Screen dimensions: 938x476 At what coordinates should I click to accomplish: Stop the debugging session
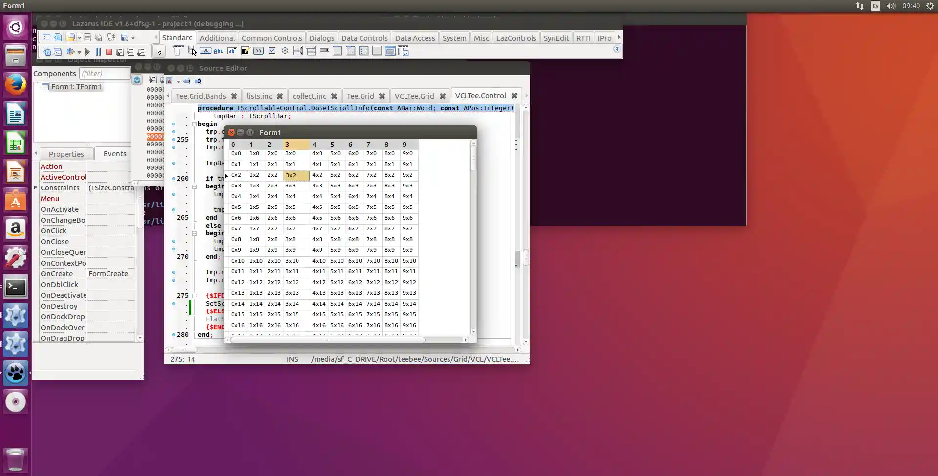tap(109, 52)
